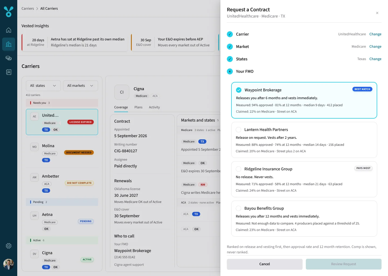Select the Carriers building icon in sidebar
Image resolution: width=388 pixels, height=276 pixels.
(x=9, y=44)
